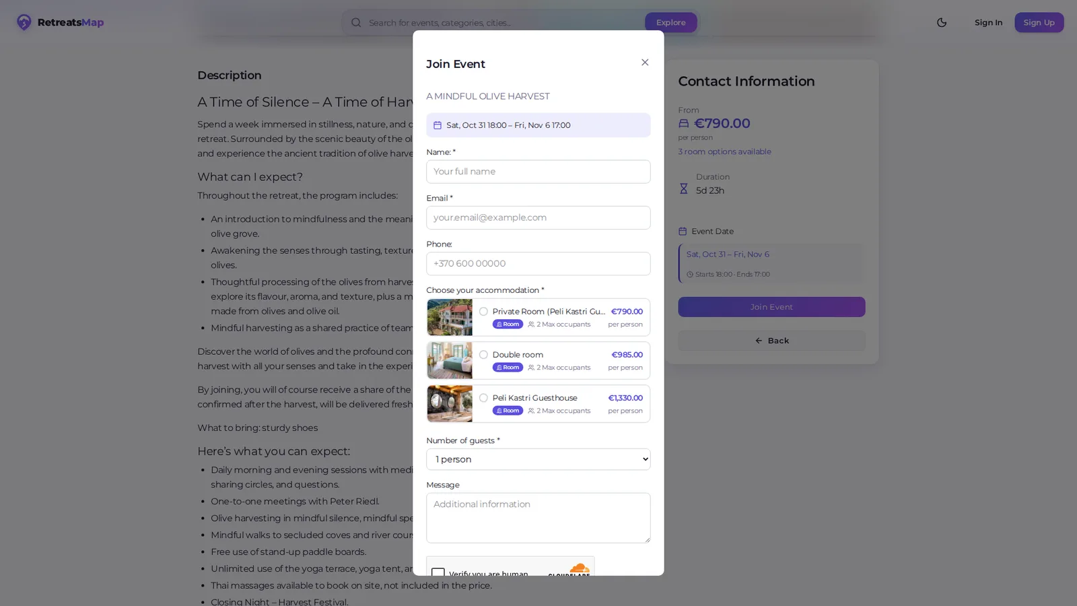Click the bed icon beside €790.00
The image size is (1077, 606).
tap(683, 123)
